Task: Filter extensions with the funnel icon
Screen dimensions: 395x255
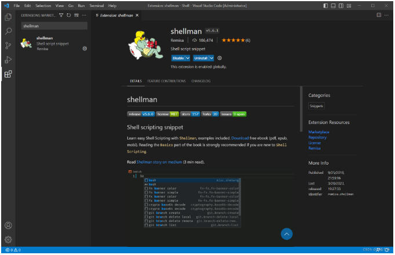Action: [x=61, y=16]
